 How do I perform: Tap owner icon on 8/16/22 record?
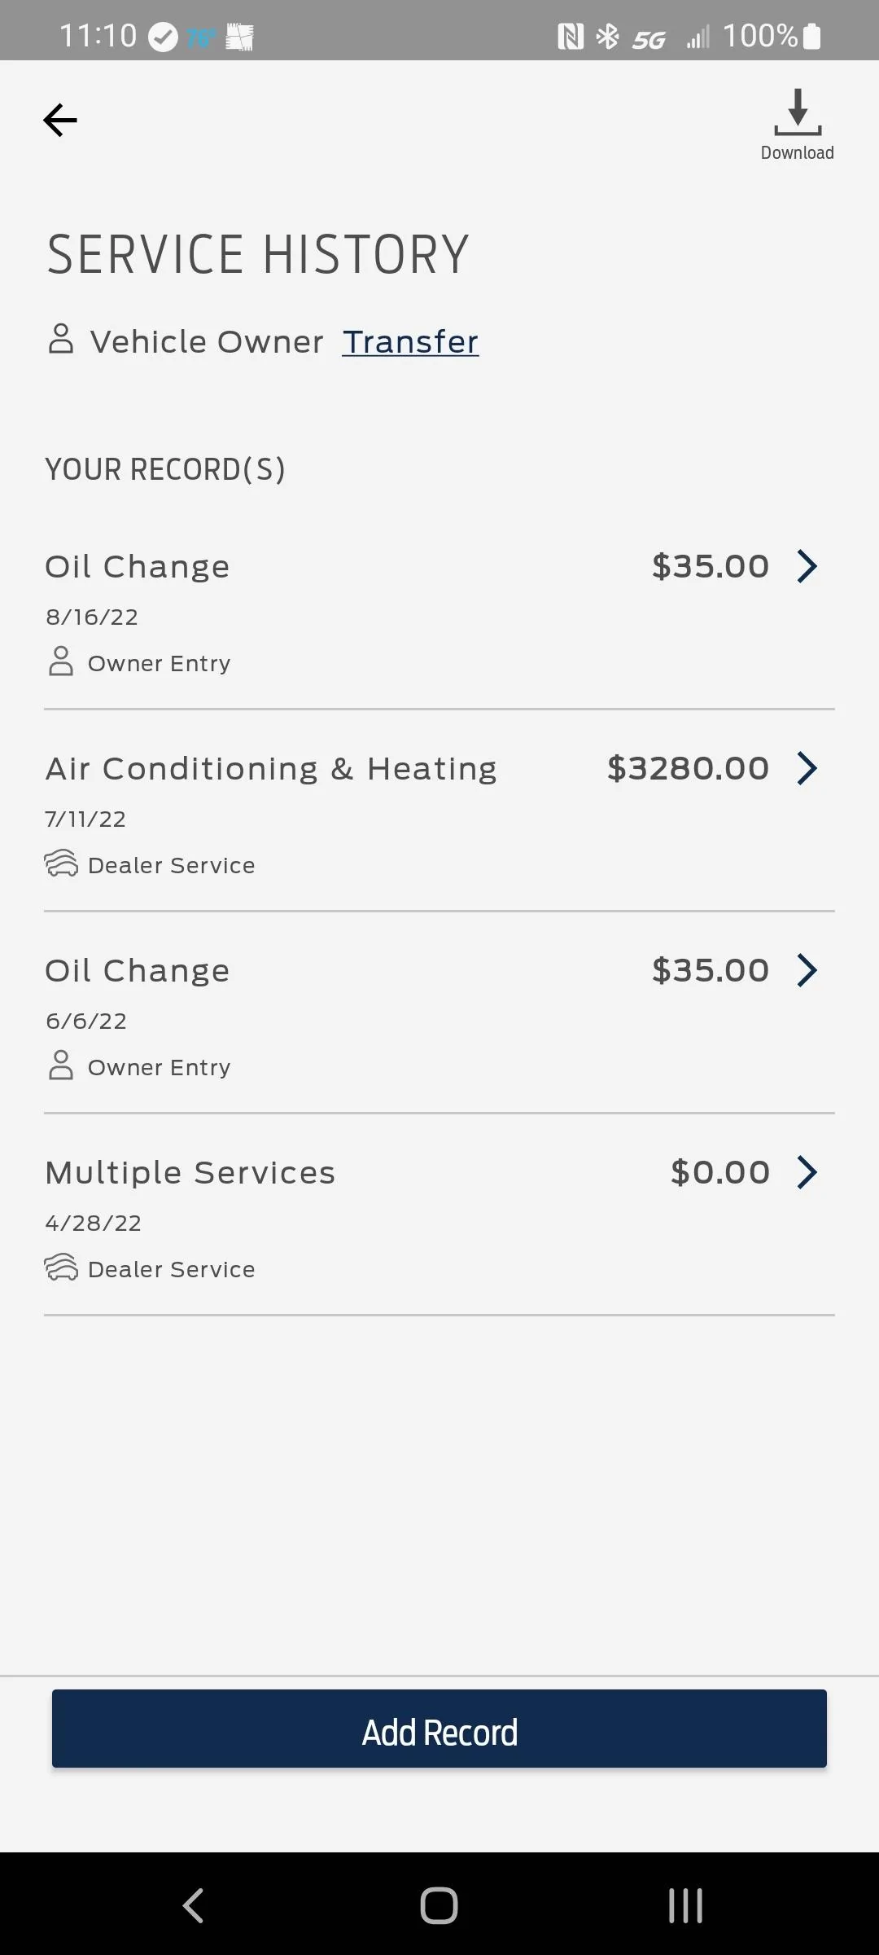(x=61, y=661)
